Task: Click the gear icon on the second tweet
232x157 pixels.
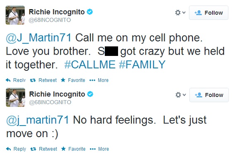Action: [x=178, y=95]
